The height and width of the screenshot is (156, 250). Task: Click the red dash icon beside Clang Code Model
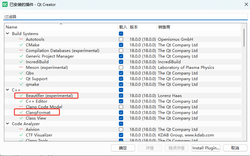point(21,107)
